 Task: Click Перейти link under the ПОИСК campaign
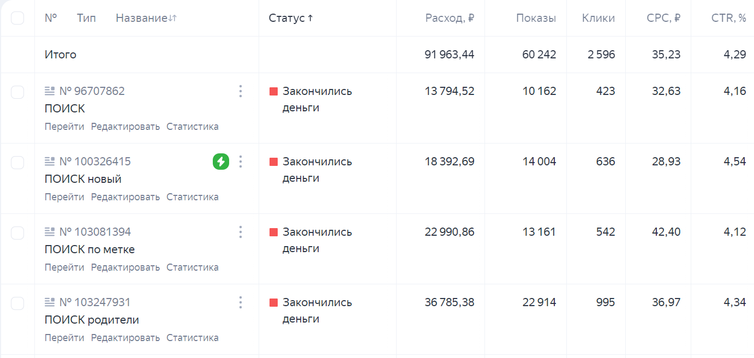pos(64,127)
